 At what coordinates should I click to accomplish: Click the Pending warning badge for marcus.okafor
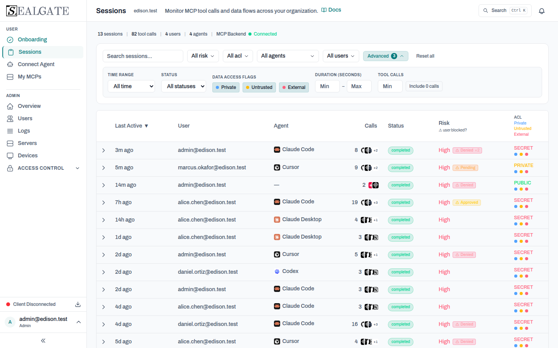click(465, 168)
